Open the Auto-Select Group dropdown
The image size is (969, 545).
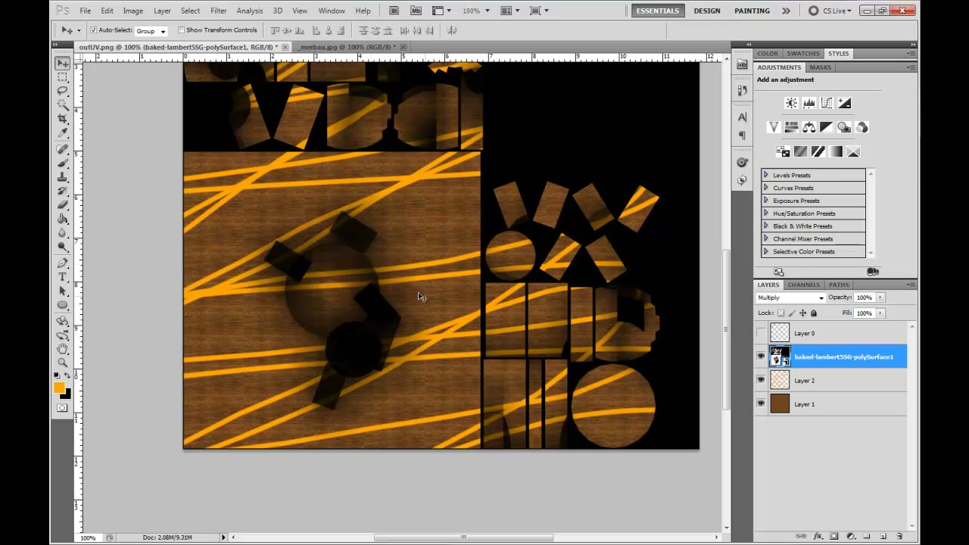151,31
